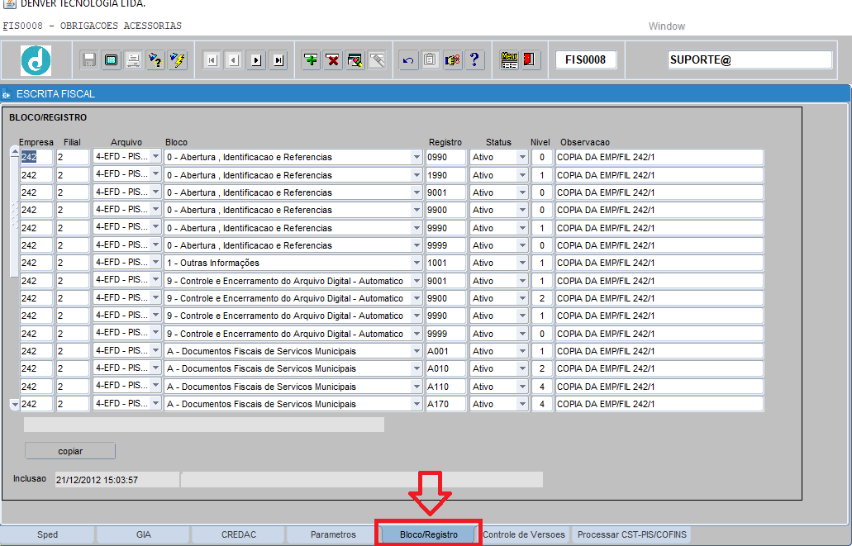This screenshot has height=546, width=852.
Task: Open Status dropdown in Registro A110 row
Action: pyautogui.click(x=522, y=387)
